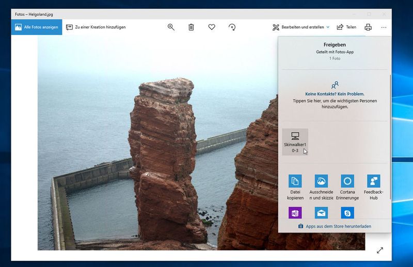This screenshot has width=413, height=267.
Task: Click the Bearbeiten scissors-pencil icon
Action: 276,27
